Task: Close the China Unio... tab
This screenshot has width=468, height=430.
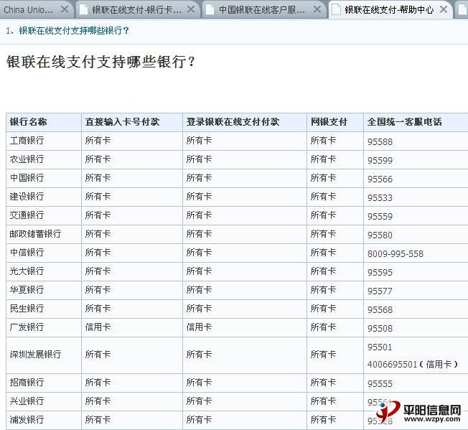Action: tap(64, 9)
